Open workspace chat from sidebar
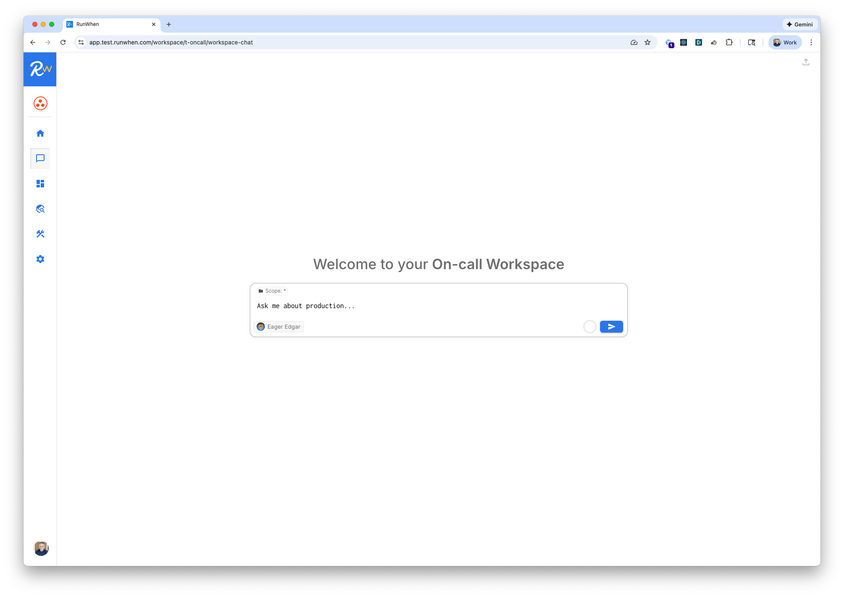 (40, 158)
